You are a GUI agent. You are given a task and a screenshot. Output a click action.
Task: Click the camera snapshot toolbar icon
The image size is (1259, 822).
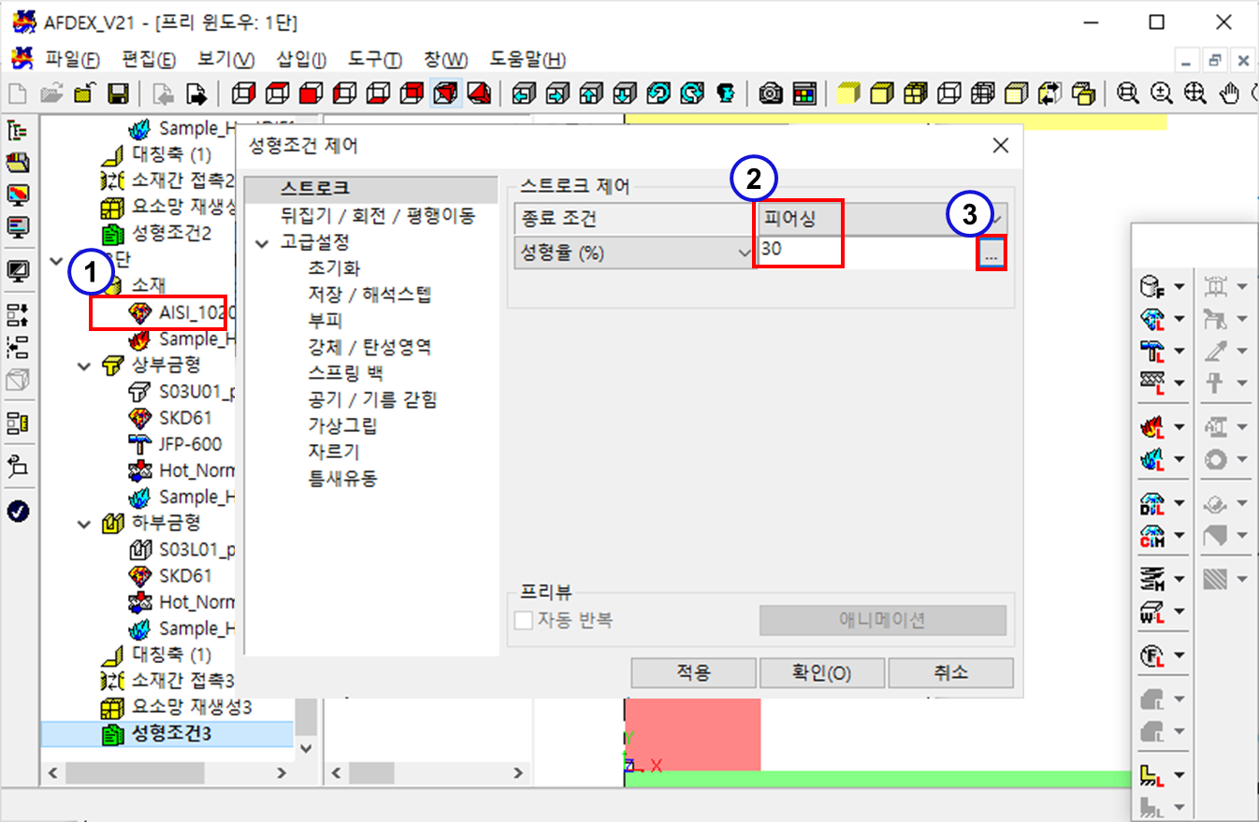(x=771, y=94)
